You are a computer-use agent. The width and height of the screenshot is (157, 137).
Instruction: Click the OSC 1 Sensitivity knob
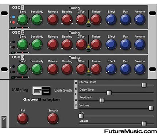coord(37,19)
